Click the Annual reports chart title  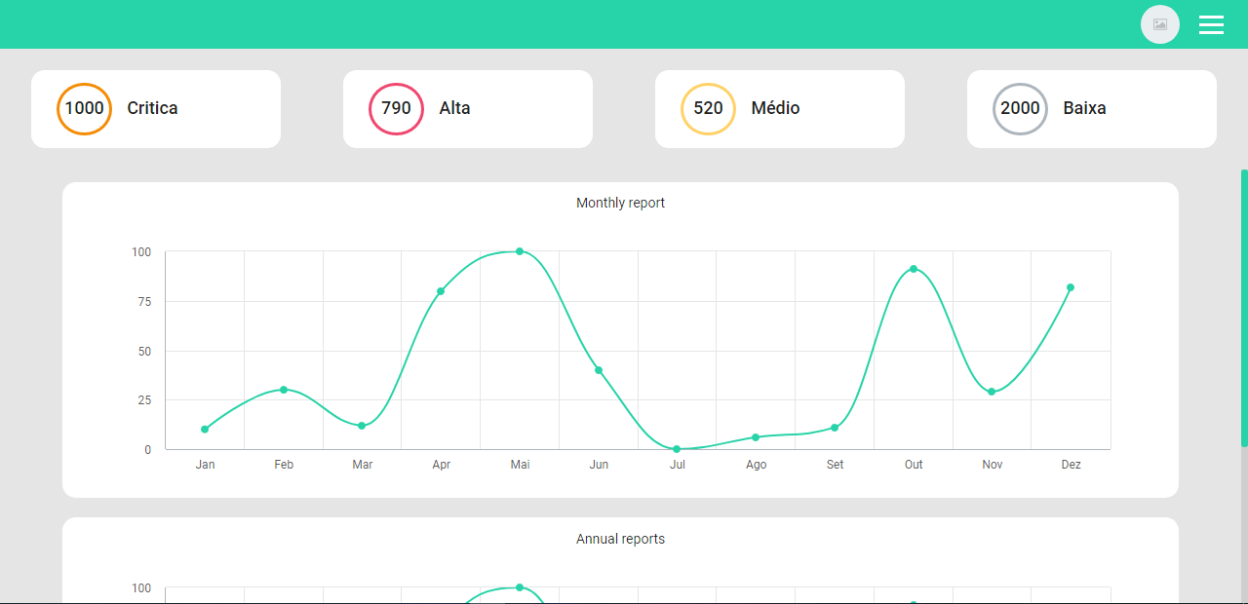point(620,539)
